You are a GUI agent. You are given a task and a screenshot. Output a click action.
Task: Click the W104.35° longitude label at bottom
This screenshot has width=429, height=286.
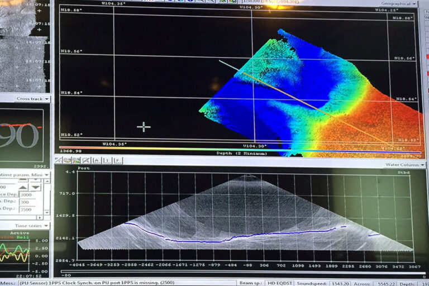(115, 144)
